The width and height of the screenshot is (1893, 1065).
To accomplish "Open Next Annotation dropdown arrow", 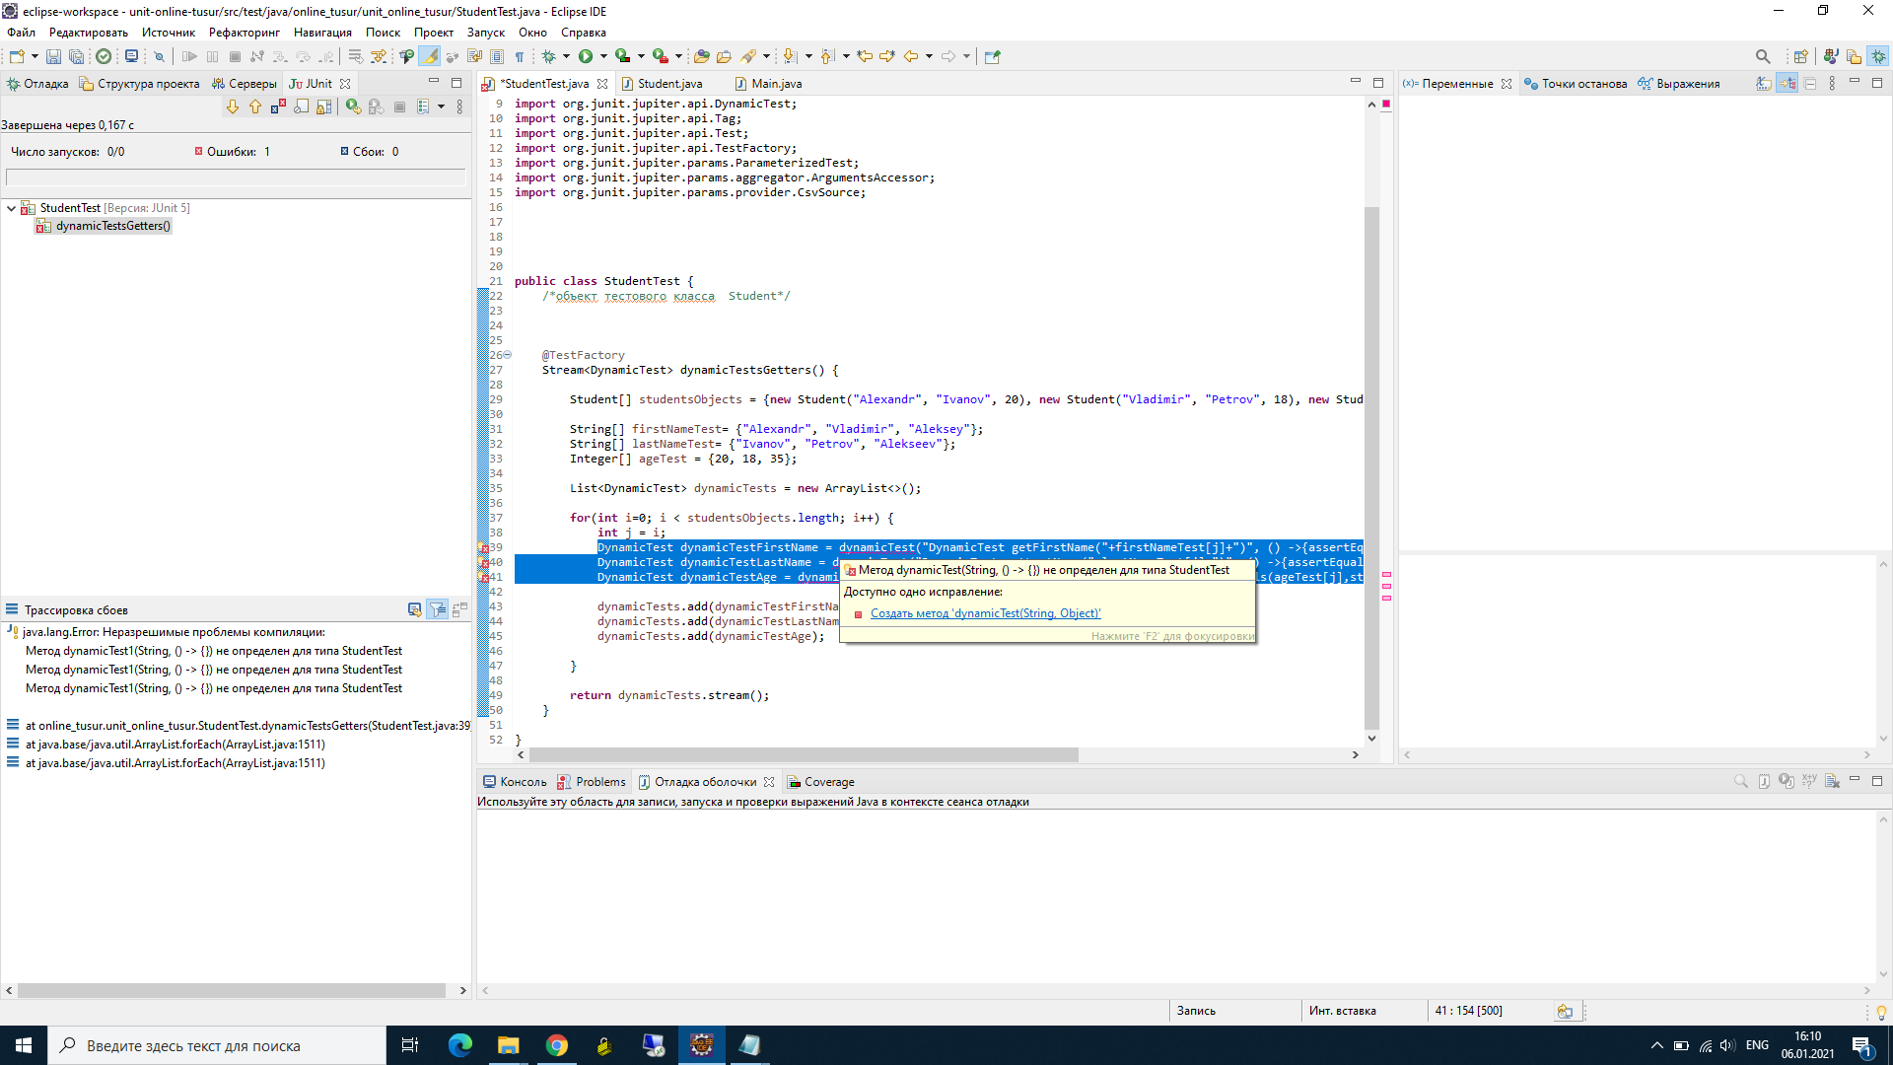I will [x=808, y=56].
